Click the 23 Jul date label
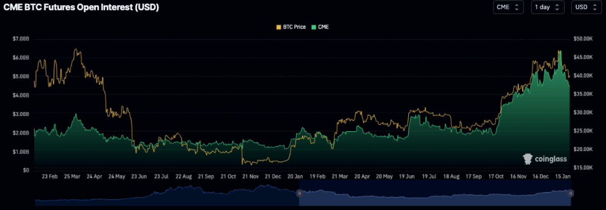Screen dimensions: 606x210 162,176
